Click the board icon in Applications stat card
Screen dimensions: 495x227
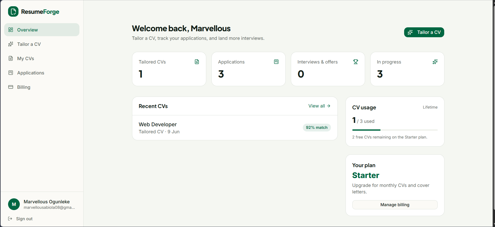click(276, 62)
